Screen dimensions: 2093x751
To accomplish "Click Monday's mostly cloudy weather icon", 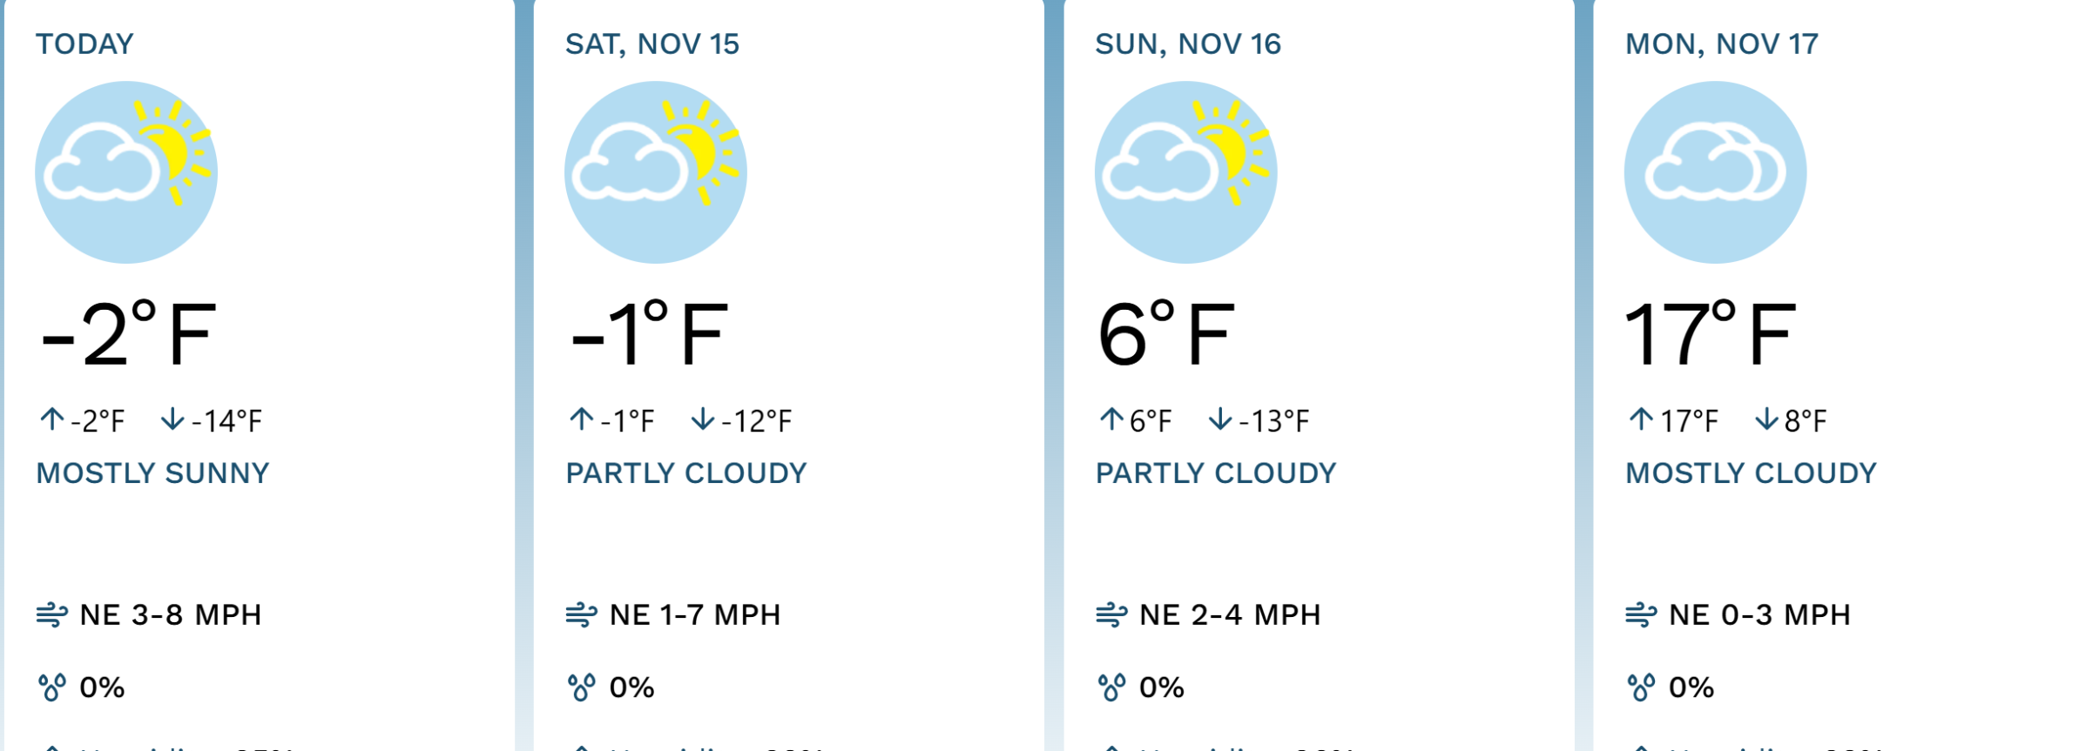I will tap(1715, 172).
